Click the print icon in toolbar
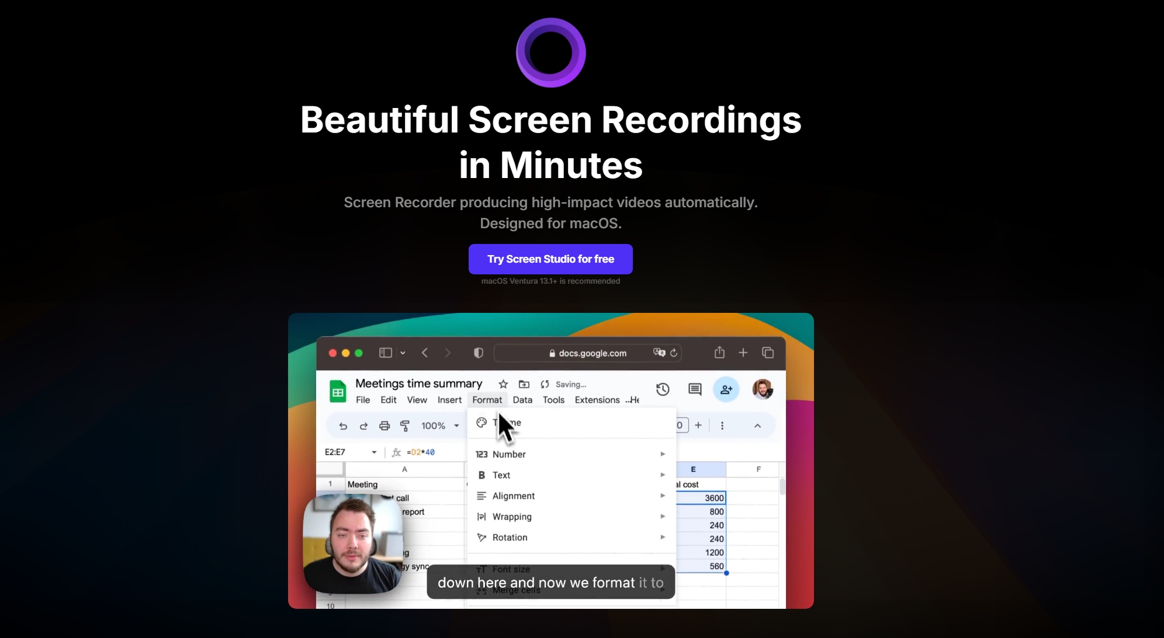1164x638 pixels. coord(384,426)
